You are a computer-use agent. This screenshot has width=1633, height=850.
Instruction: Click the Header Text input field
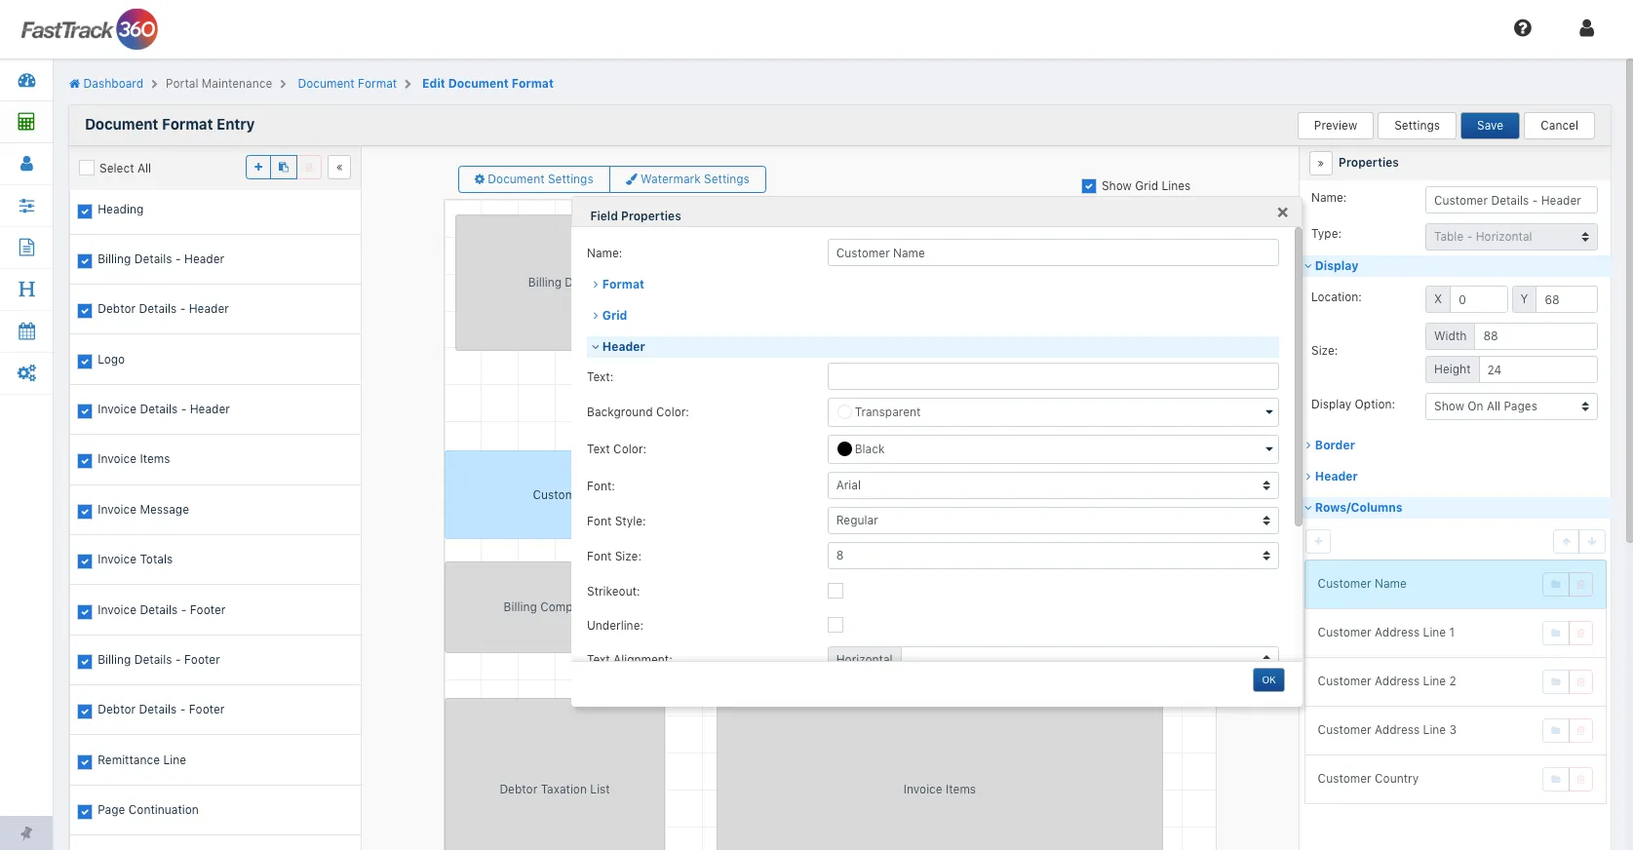(x=1053, y=377)
